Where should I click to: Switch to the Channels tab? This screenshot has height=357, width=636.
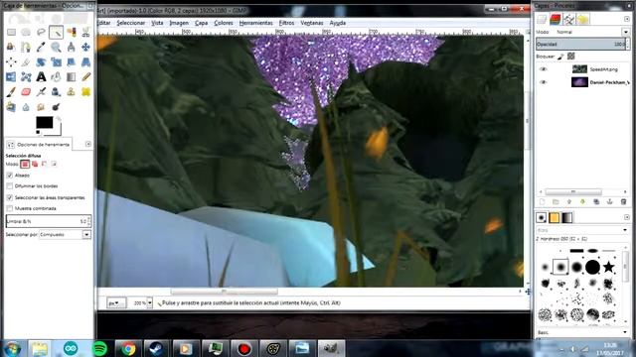[x=556, y=19]
